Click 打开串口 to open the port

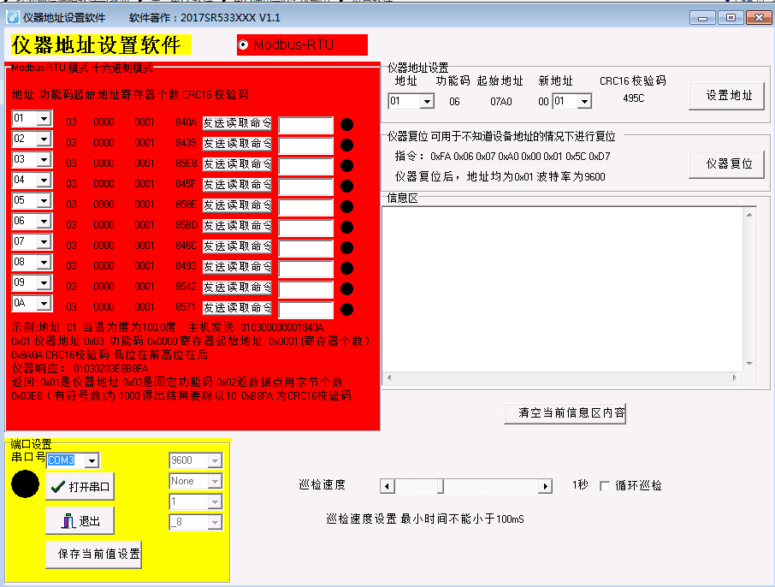[80, 487]
